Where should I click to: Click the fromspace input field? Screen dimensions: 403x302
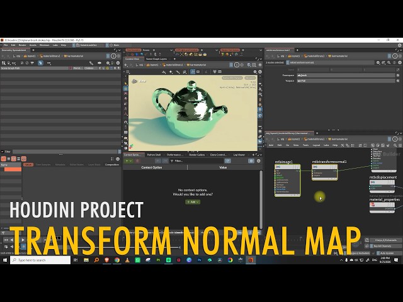346,75
